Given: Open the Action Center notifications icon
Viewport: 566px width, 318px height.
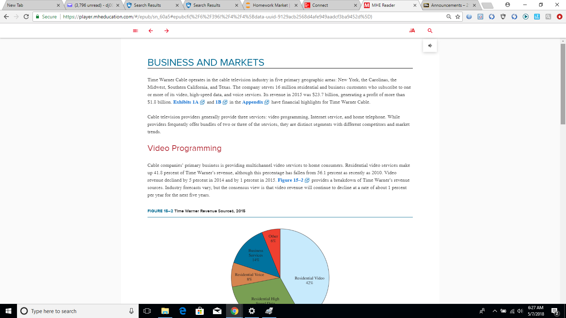Looking at the screenshot, I should coord(555,311).
